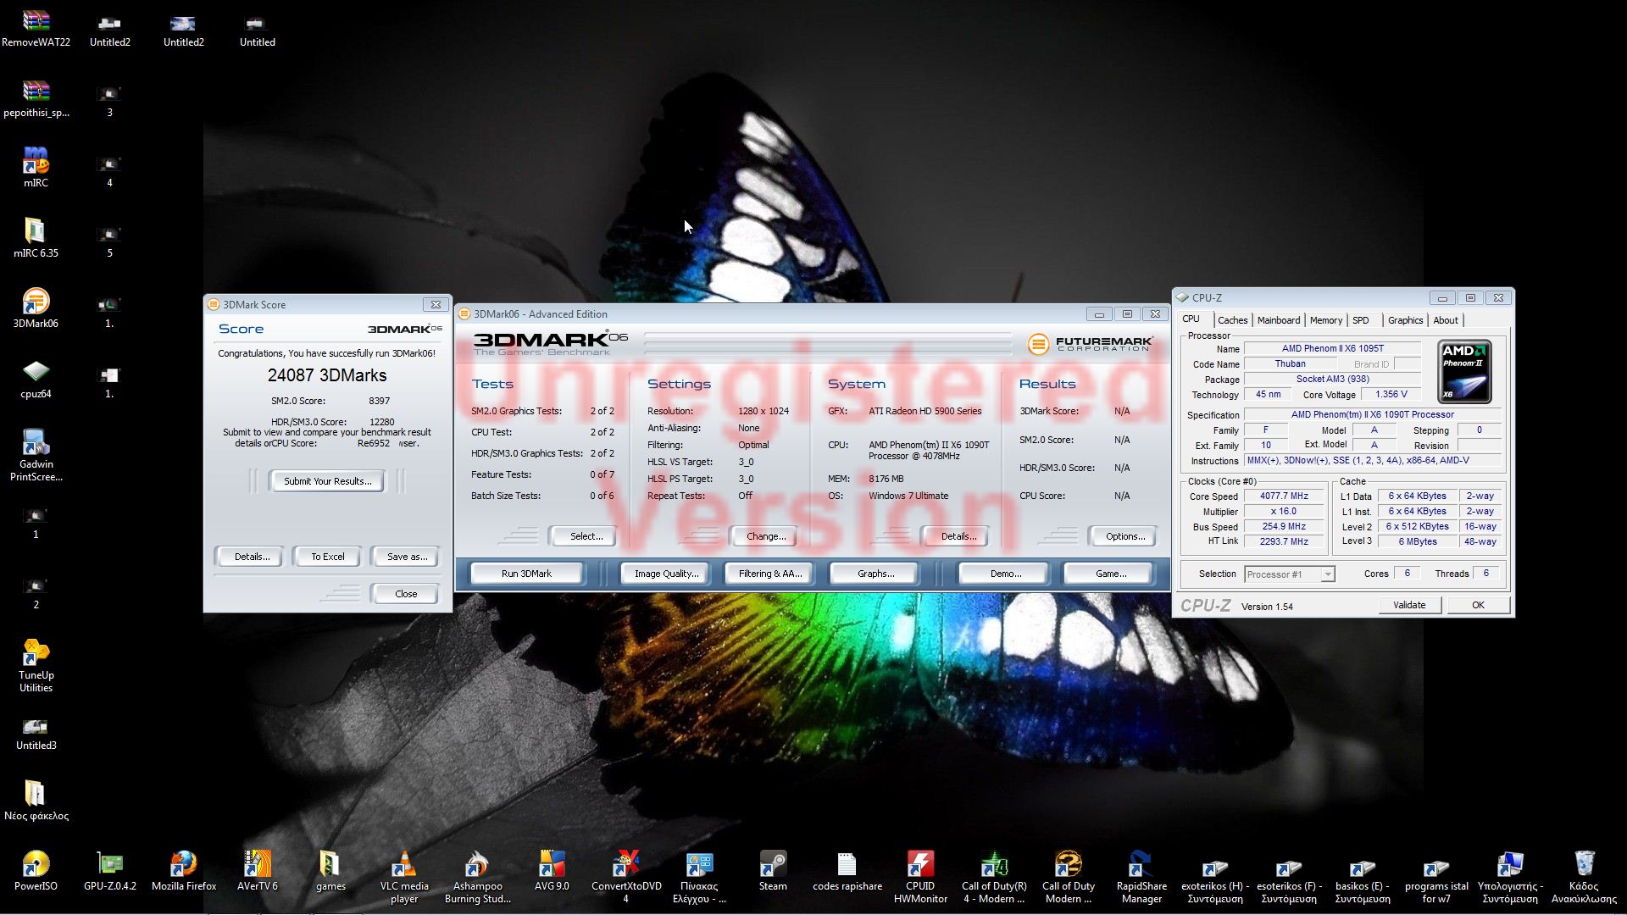Switch to the About tab in CPU-Z

pos(1445,320)
